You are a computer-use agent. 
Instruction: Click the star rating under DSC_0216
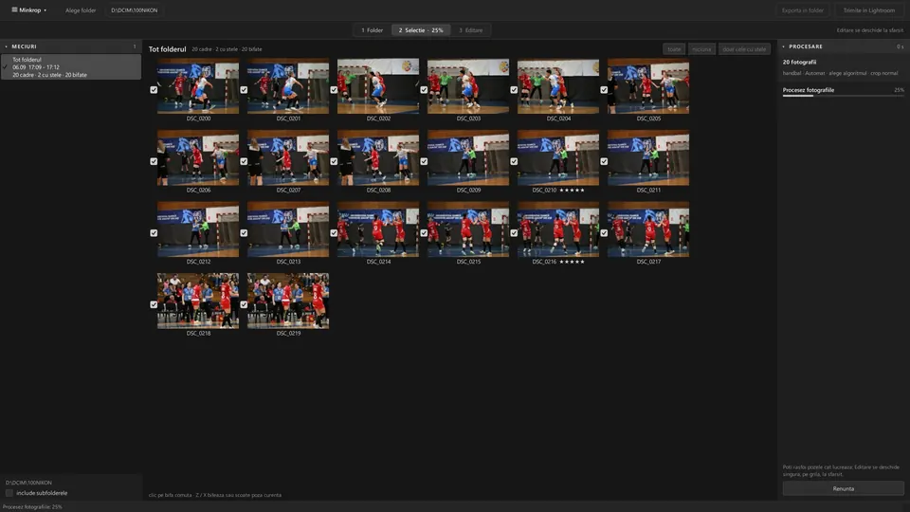tap(572, 262)
